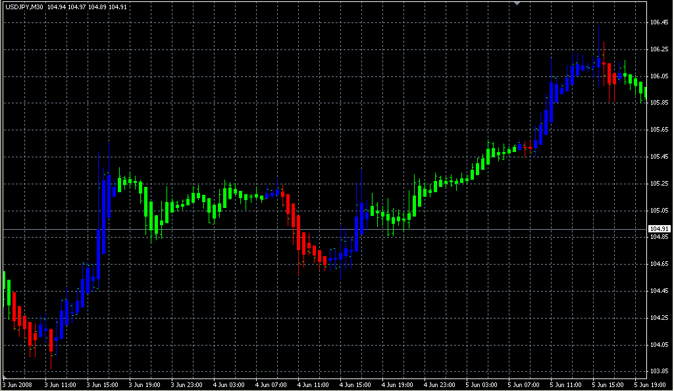Click the 4 Jun 11:00 time label

313,385
